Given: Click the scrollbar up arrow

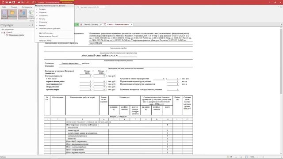Looking at the screenshot, I should click(x=281, y=28).
